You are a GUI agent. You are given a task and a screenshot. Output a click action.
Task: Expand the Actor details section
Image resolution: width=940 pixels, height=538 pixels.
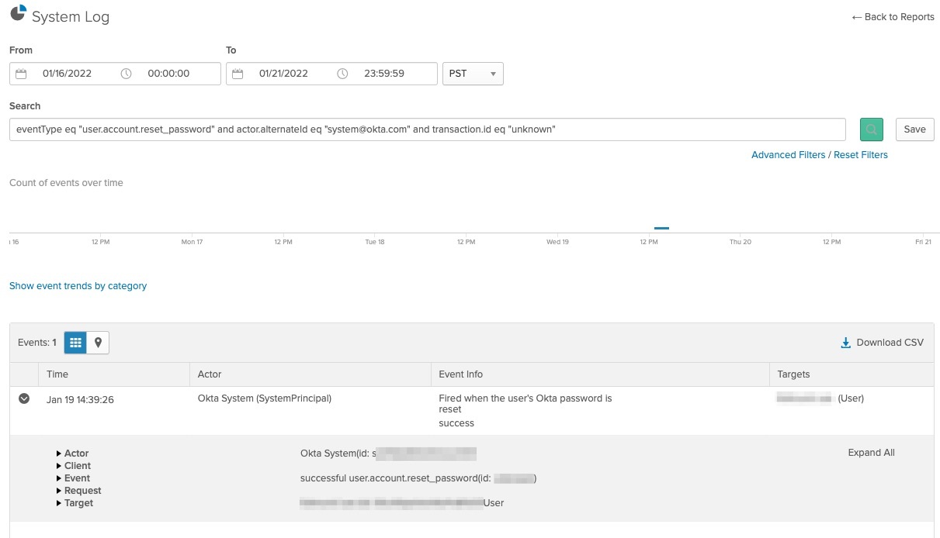tap(75, 453)
